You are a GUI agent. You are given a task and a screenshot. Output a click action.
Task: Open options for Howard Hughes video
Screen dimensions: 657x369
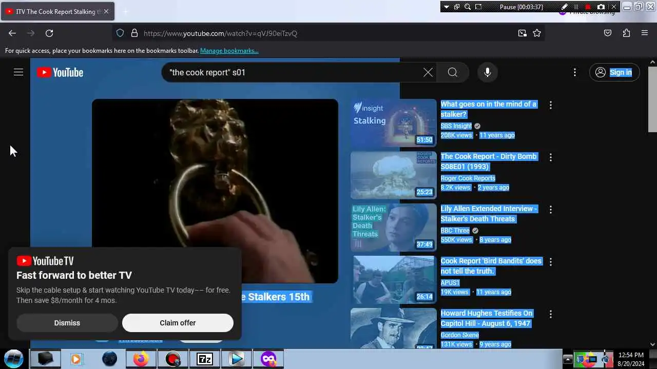[551, 314]
